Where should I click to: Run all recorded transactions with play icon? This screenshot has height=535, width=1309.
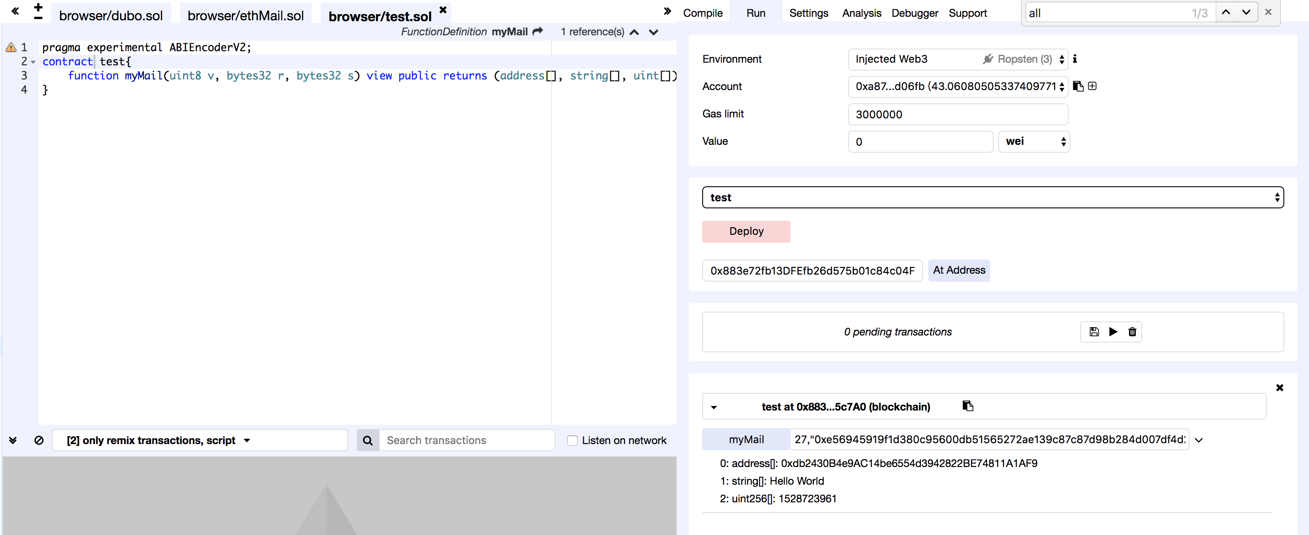(1113, 332)
